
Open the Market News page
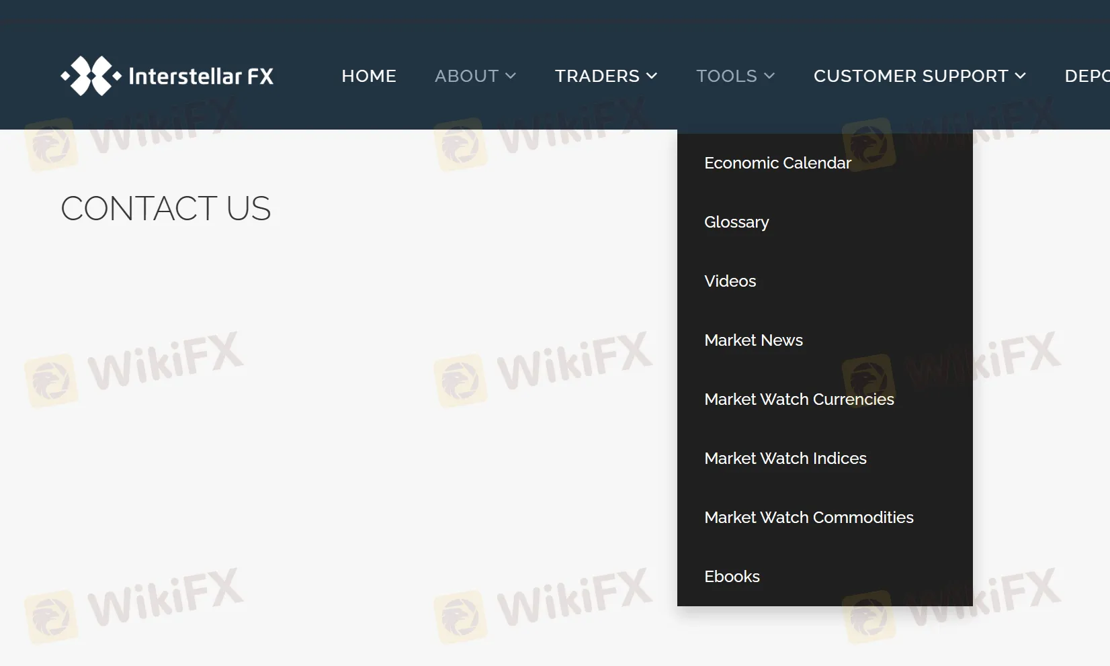tap(753, 340)
